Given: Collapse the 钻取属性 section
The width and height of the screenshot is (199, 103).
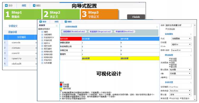Looking at the screenshot, I should click(191, 34).
